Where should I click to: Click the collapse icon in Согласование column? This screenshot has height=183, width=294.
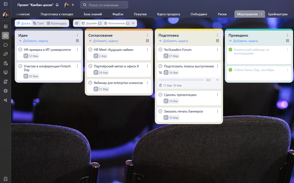coord(147,41)
